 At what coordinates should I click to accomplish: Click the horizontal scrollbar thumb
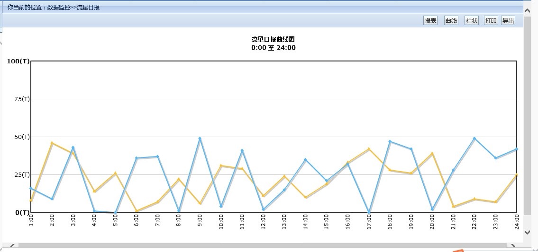[261, 246]
